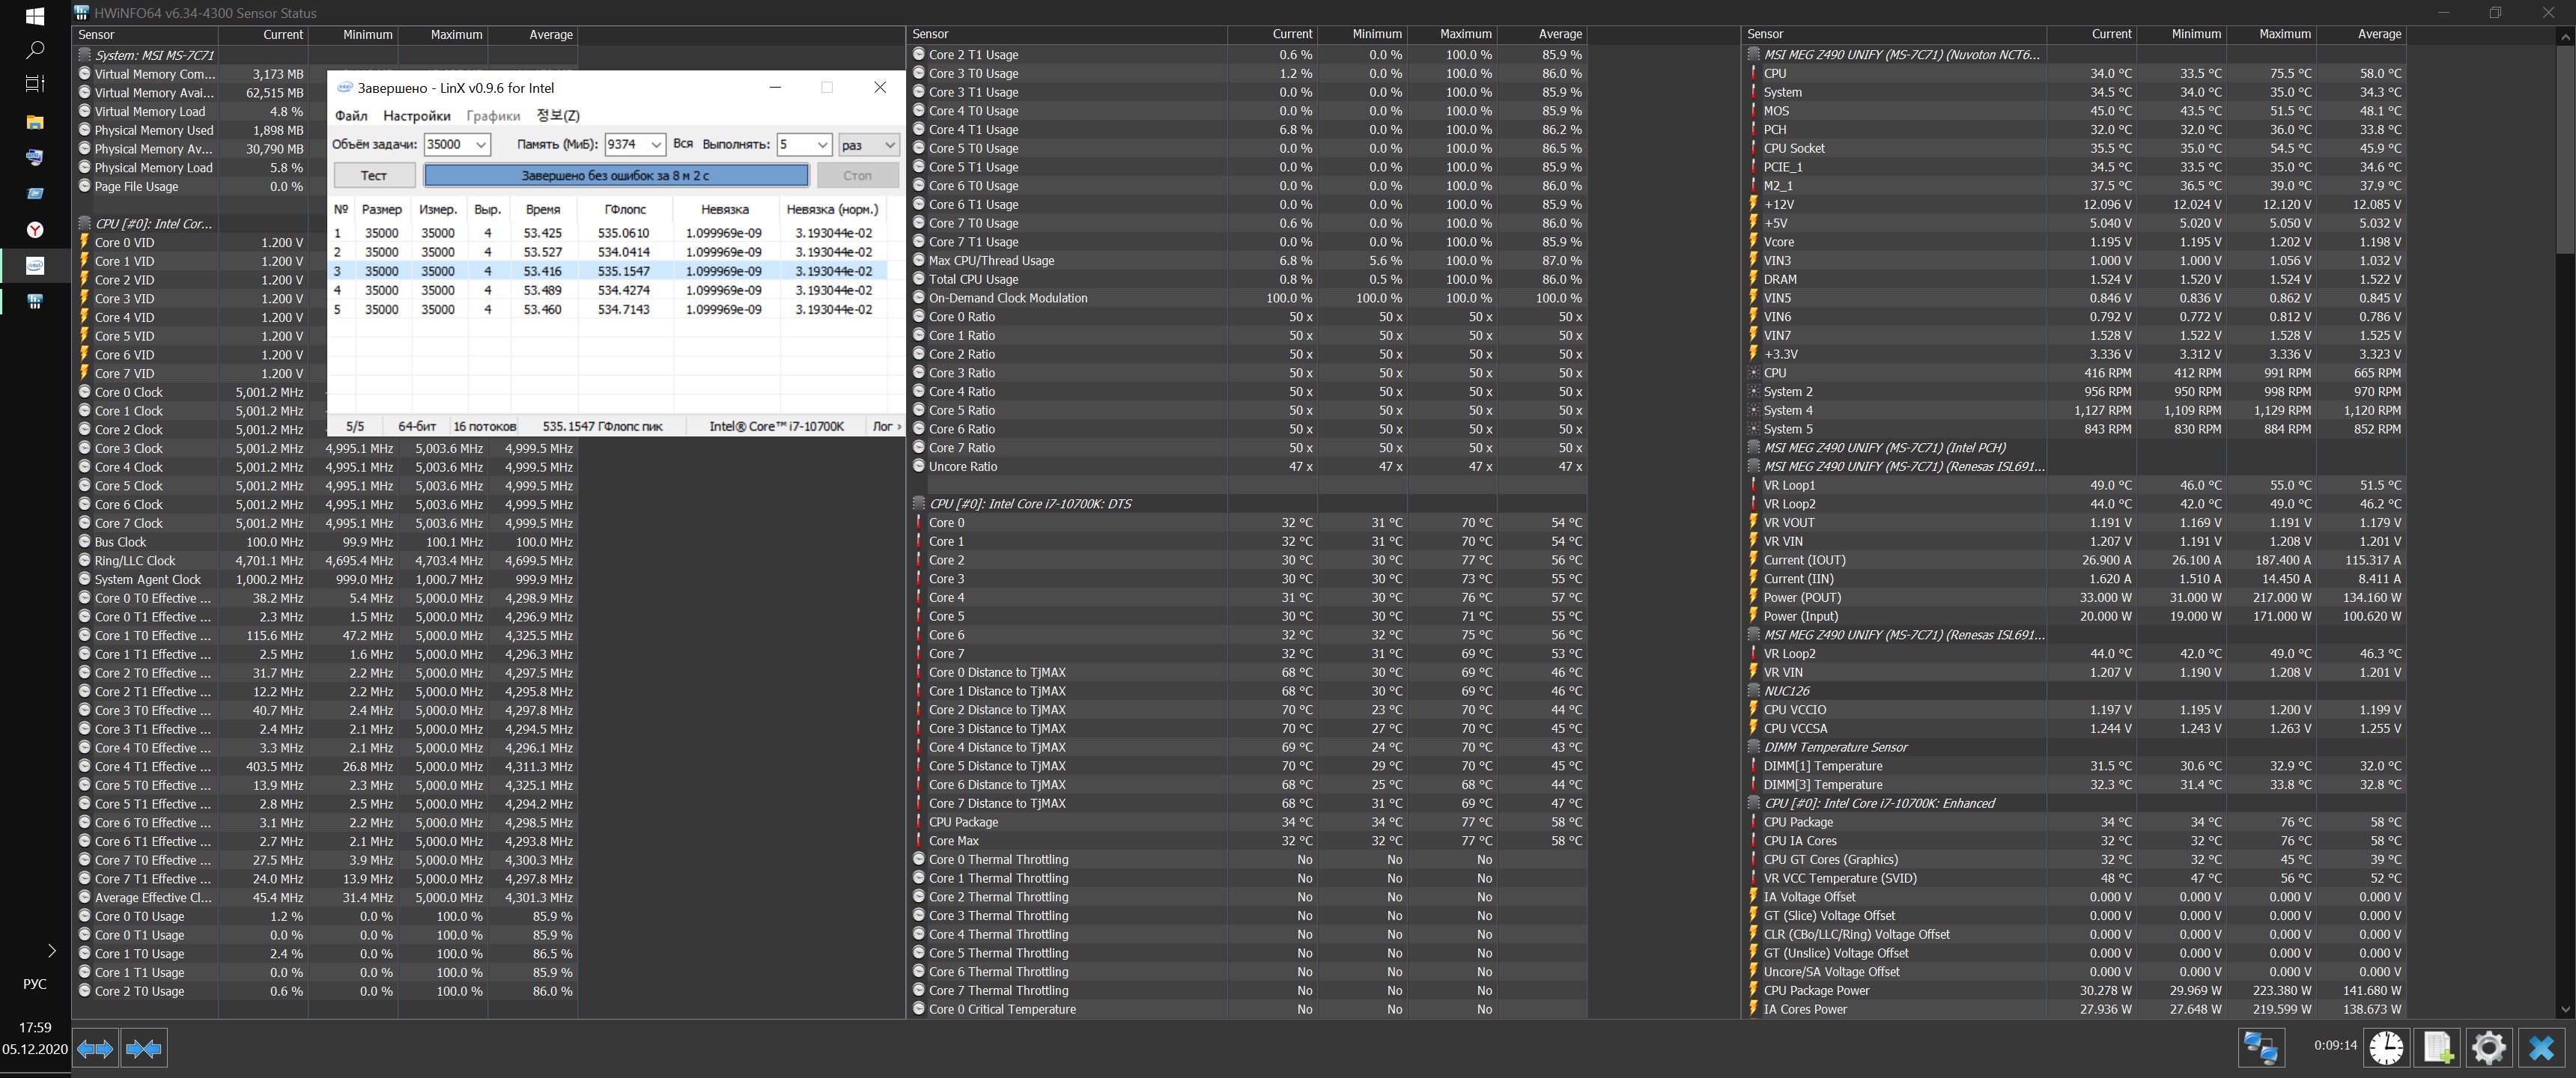Click the shrink columns arrows button
The image size is (2576, 1078).
(x=143, y=1048)
